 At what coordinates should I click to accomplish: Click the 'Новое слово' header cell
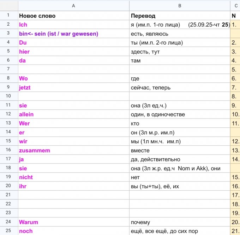(73, 16)
